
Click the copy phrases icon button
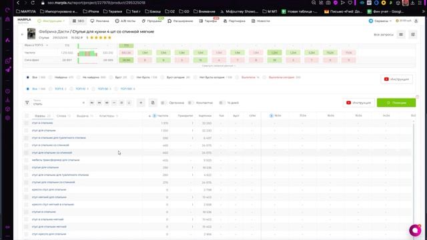point(153,103)
